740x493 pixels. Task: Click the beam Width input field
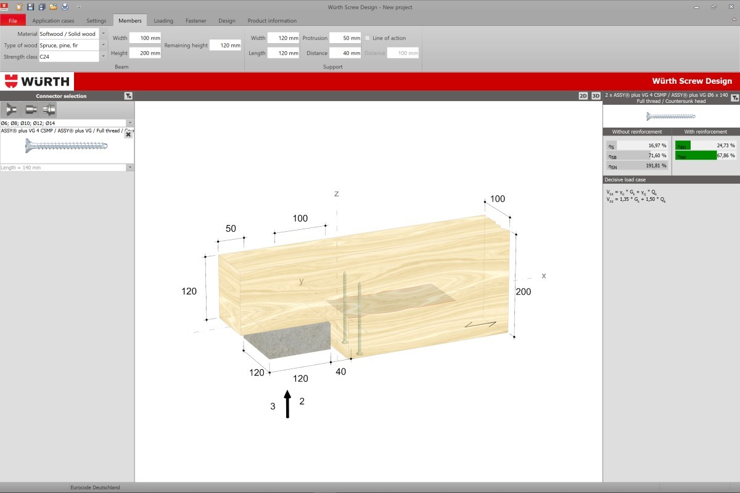coord(145,38)
